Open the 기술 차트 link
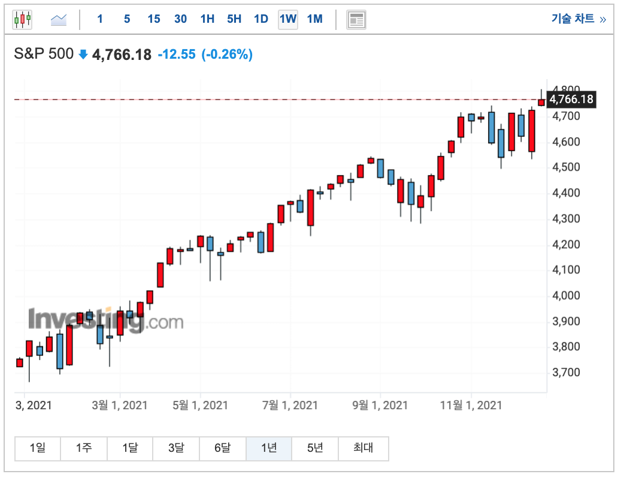The image size is (624, 483). tap(578, 19)
